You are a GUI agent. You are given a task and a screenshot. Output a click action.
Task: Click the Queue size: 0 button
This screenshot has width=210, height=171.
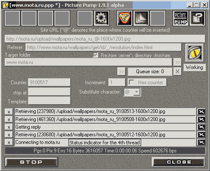150,72
